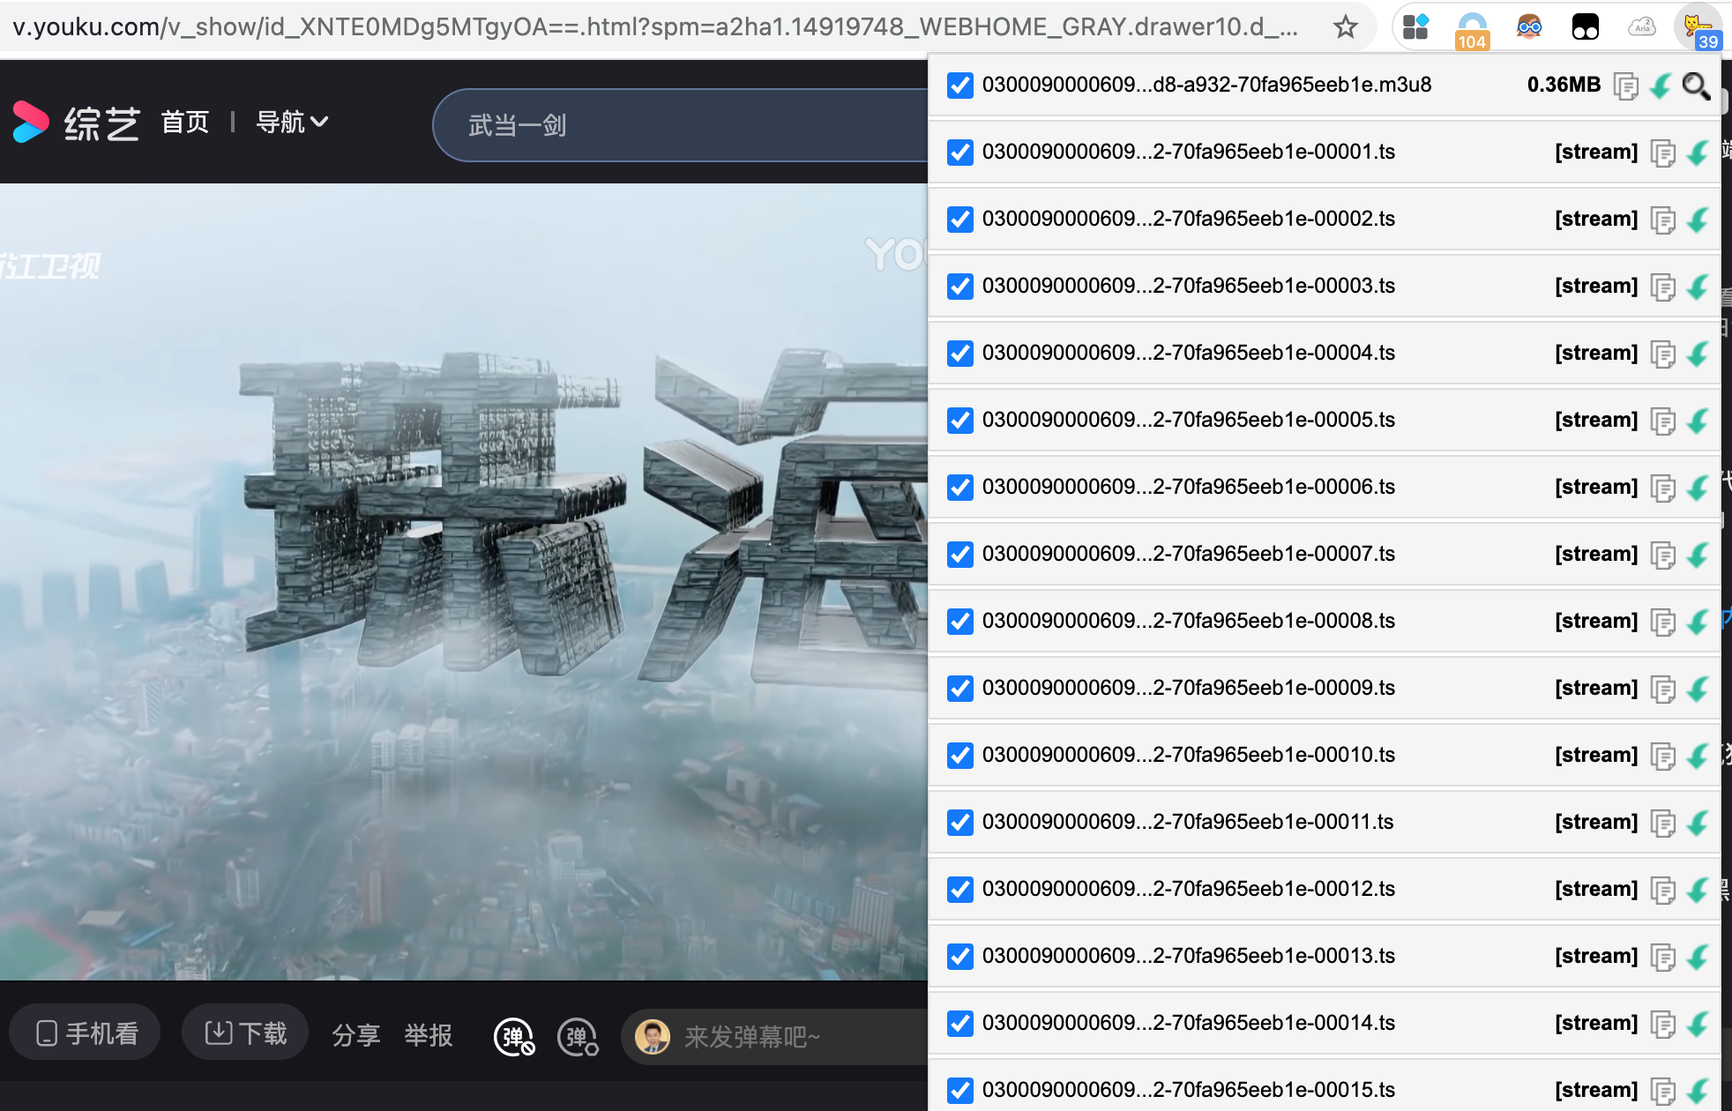The width and height of the screenshot is (1732, 1111).
Task: Click the danmaku disable icon in player controls
Action: coord(514,1036)
